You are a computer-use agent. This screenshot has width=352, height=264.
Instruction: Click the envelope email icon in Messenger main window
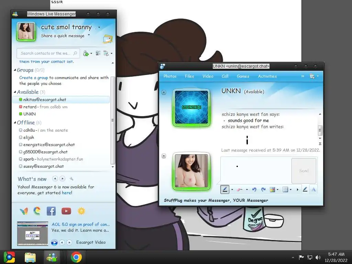108,39
